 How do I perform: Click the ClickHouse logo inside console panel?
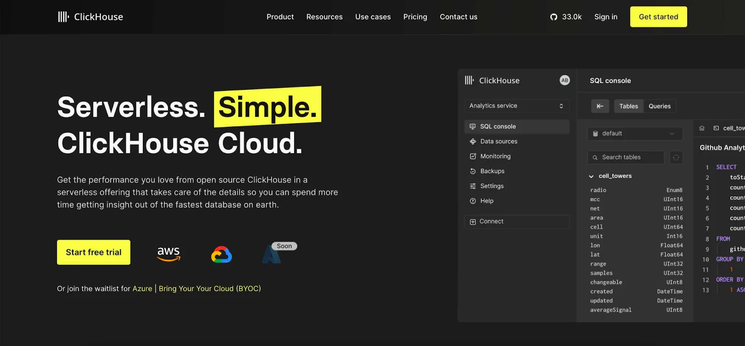pyautogui.click(x=492, y=80)
